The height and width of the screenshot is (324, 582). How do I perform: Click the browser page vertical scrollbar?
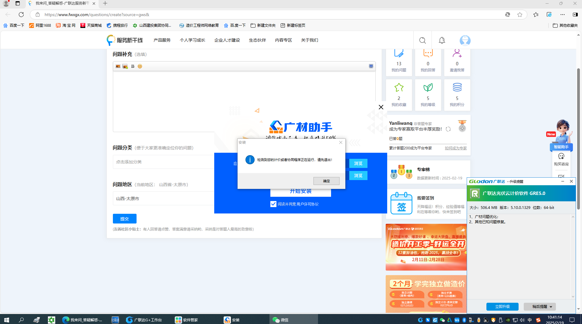578,139
